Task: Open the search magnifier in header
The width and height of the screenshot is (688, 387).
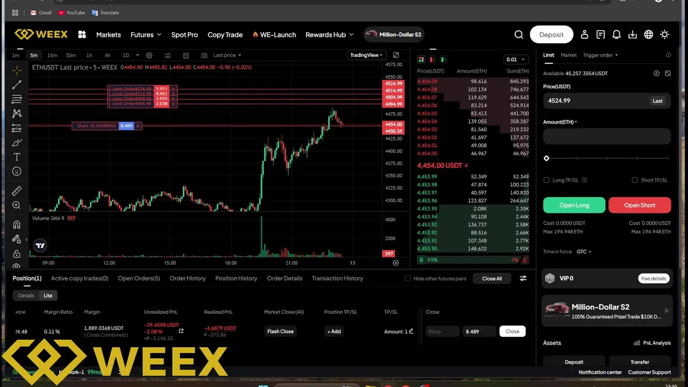Action: click(519, 34)
